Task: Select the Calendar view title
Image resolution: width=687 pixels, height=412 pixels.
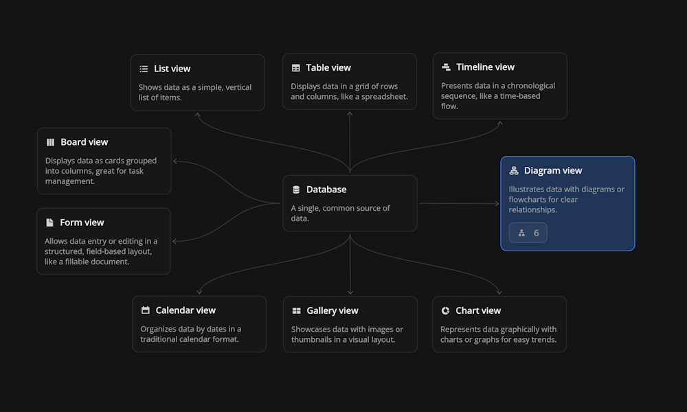Action: pyautogui.click(x=185, y=310)
